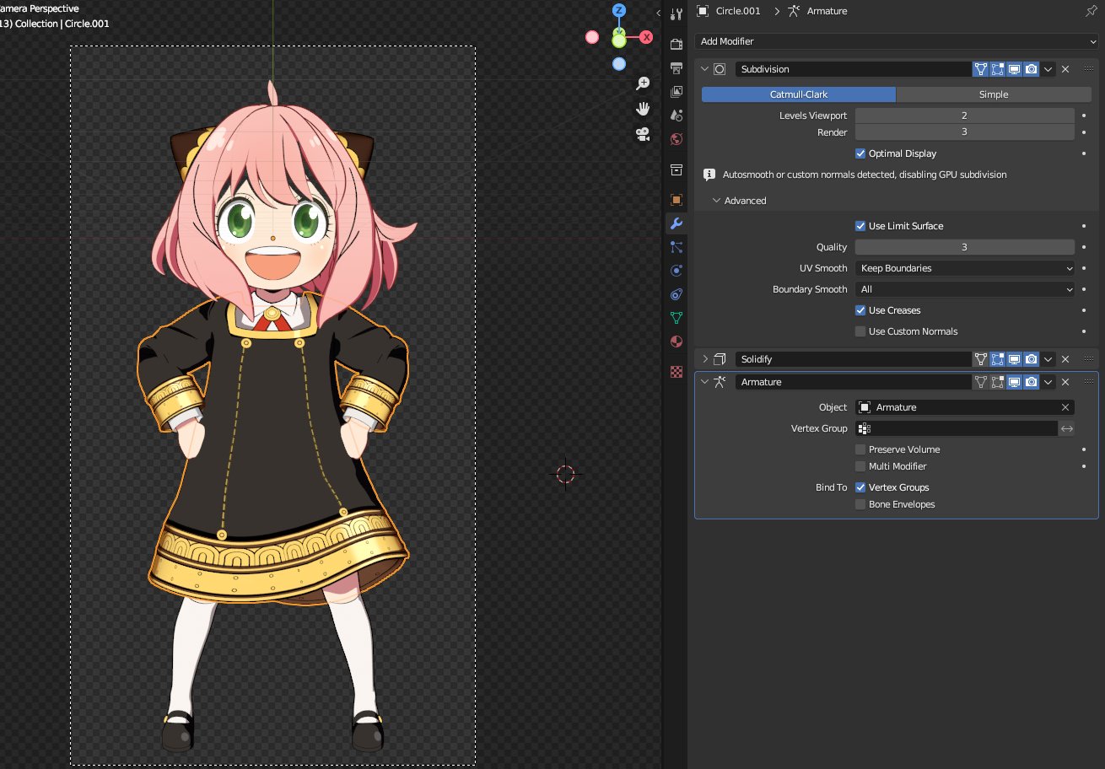Select the Material Properties sphere icon
Viewport: 1105px width, 769px height.
676,343
